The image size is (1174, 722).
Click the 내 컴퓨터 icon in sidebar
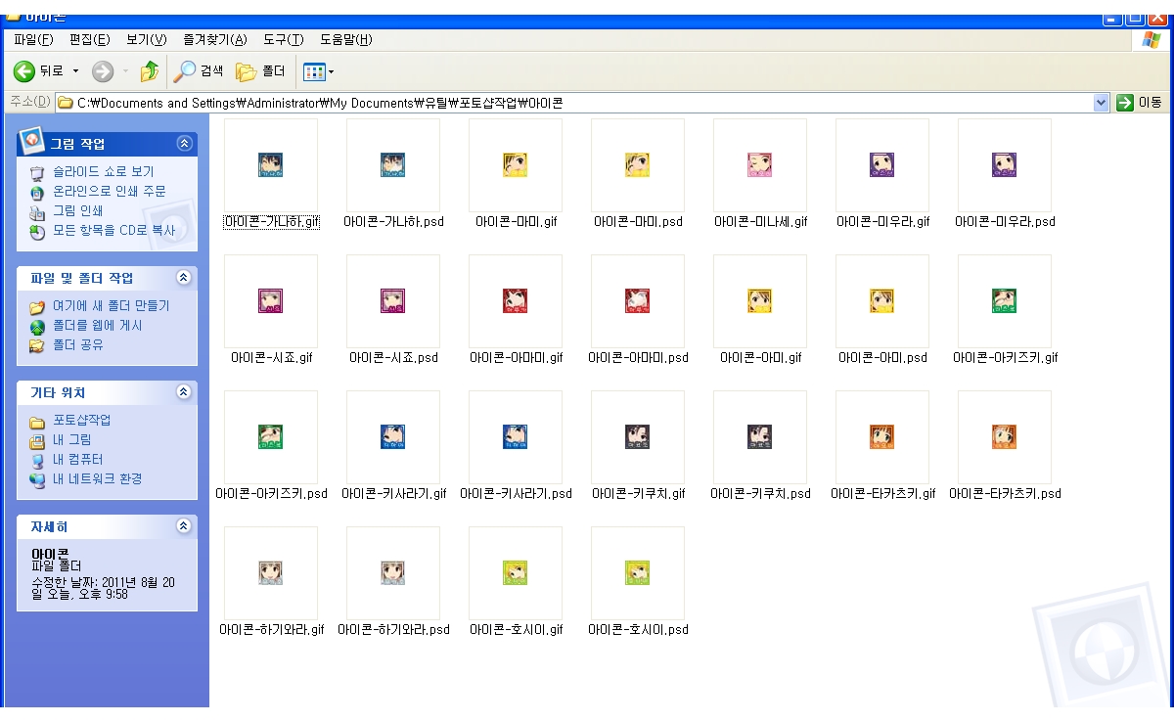[37, 460]
